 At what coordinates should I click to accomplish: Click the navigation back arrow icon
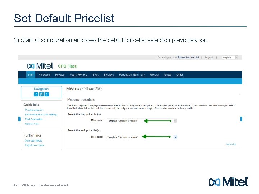click(36, 94)
